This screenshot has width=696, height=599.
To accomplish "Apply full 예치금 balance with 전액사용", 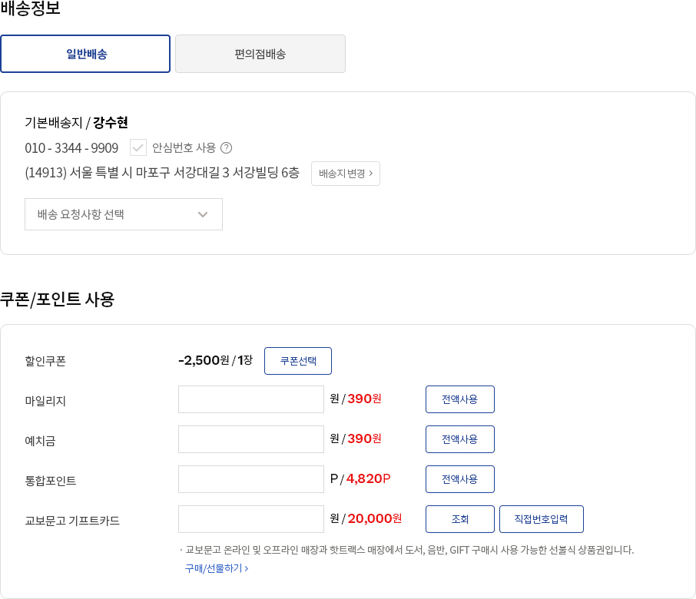I will [459, 439].
